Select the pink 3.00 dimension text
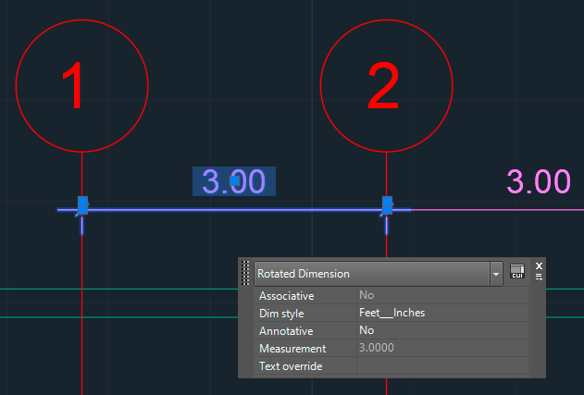The image size is (584, 395). click(x=539, y=181)
